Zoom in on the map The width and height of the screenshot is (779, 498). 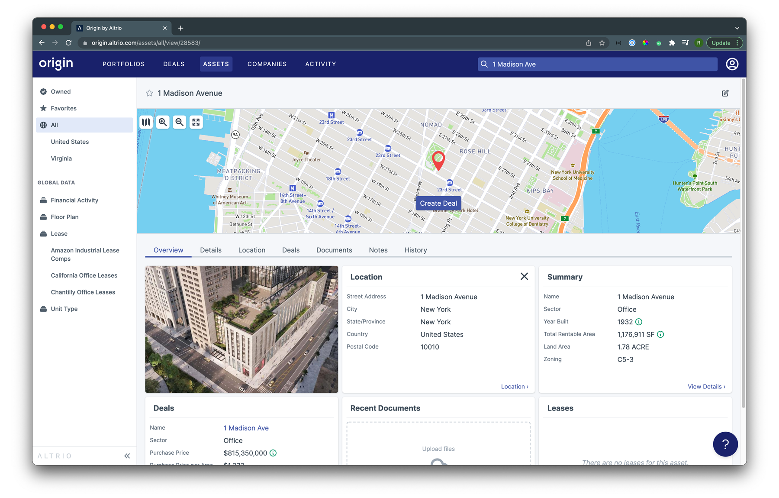click(x=163, y=122)
